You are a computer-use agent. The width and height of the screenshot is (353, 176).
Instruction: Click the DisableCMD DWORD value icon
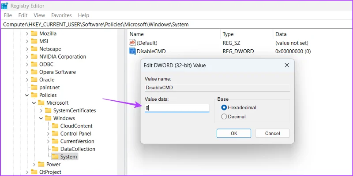click(x=132, y=51)
